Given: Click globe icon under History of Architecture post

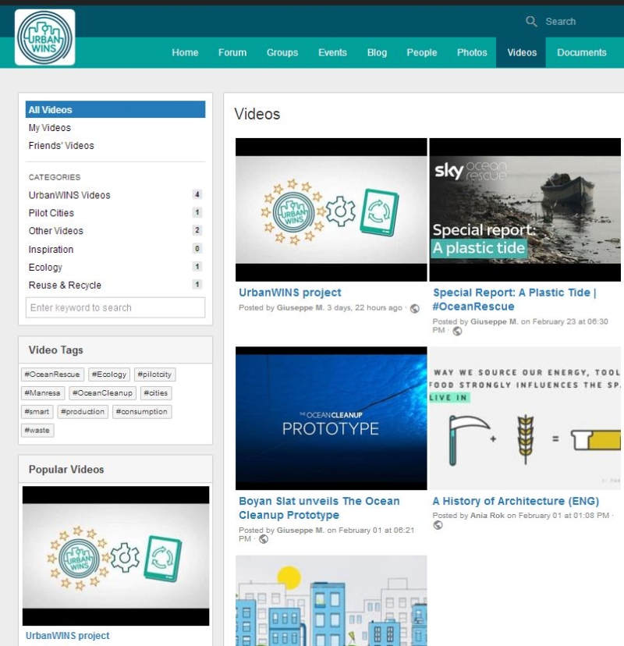Looking at the screenshot, I should point(438,525).
